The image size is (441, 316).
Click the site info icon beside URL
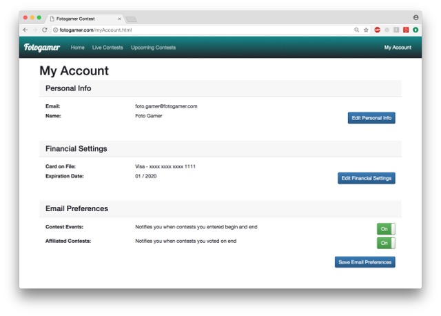(55, 30)
